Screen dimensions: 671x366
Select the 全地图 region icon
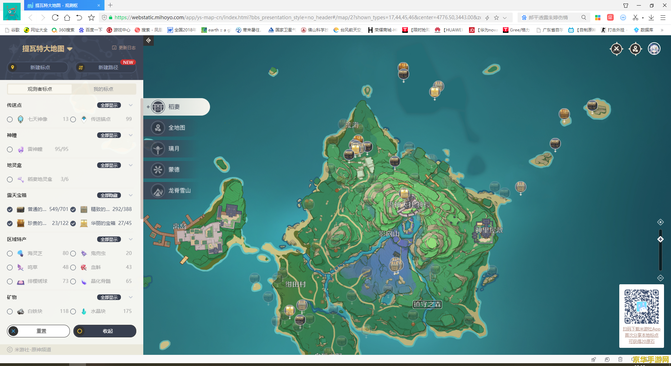(158, 128)
